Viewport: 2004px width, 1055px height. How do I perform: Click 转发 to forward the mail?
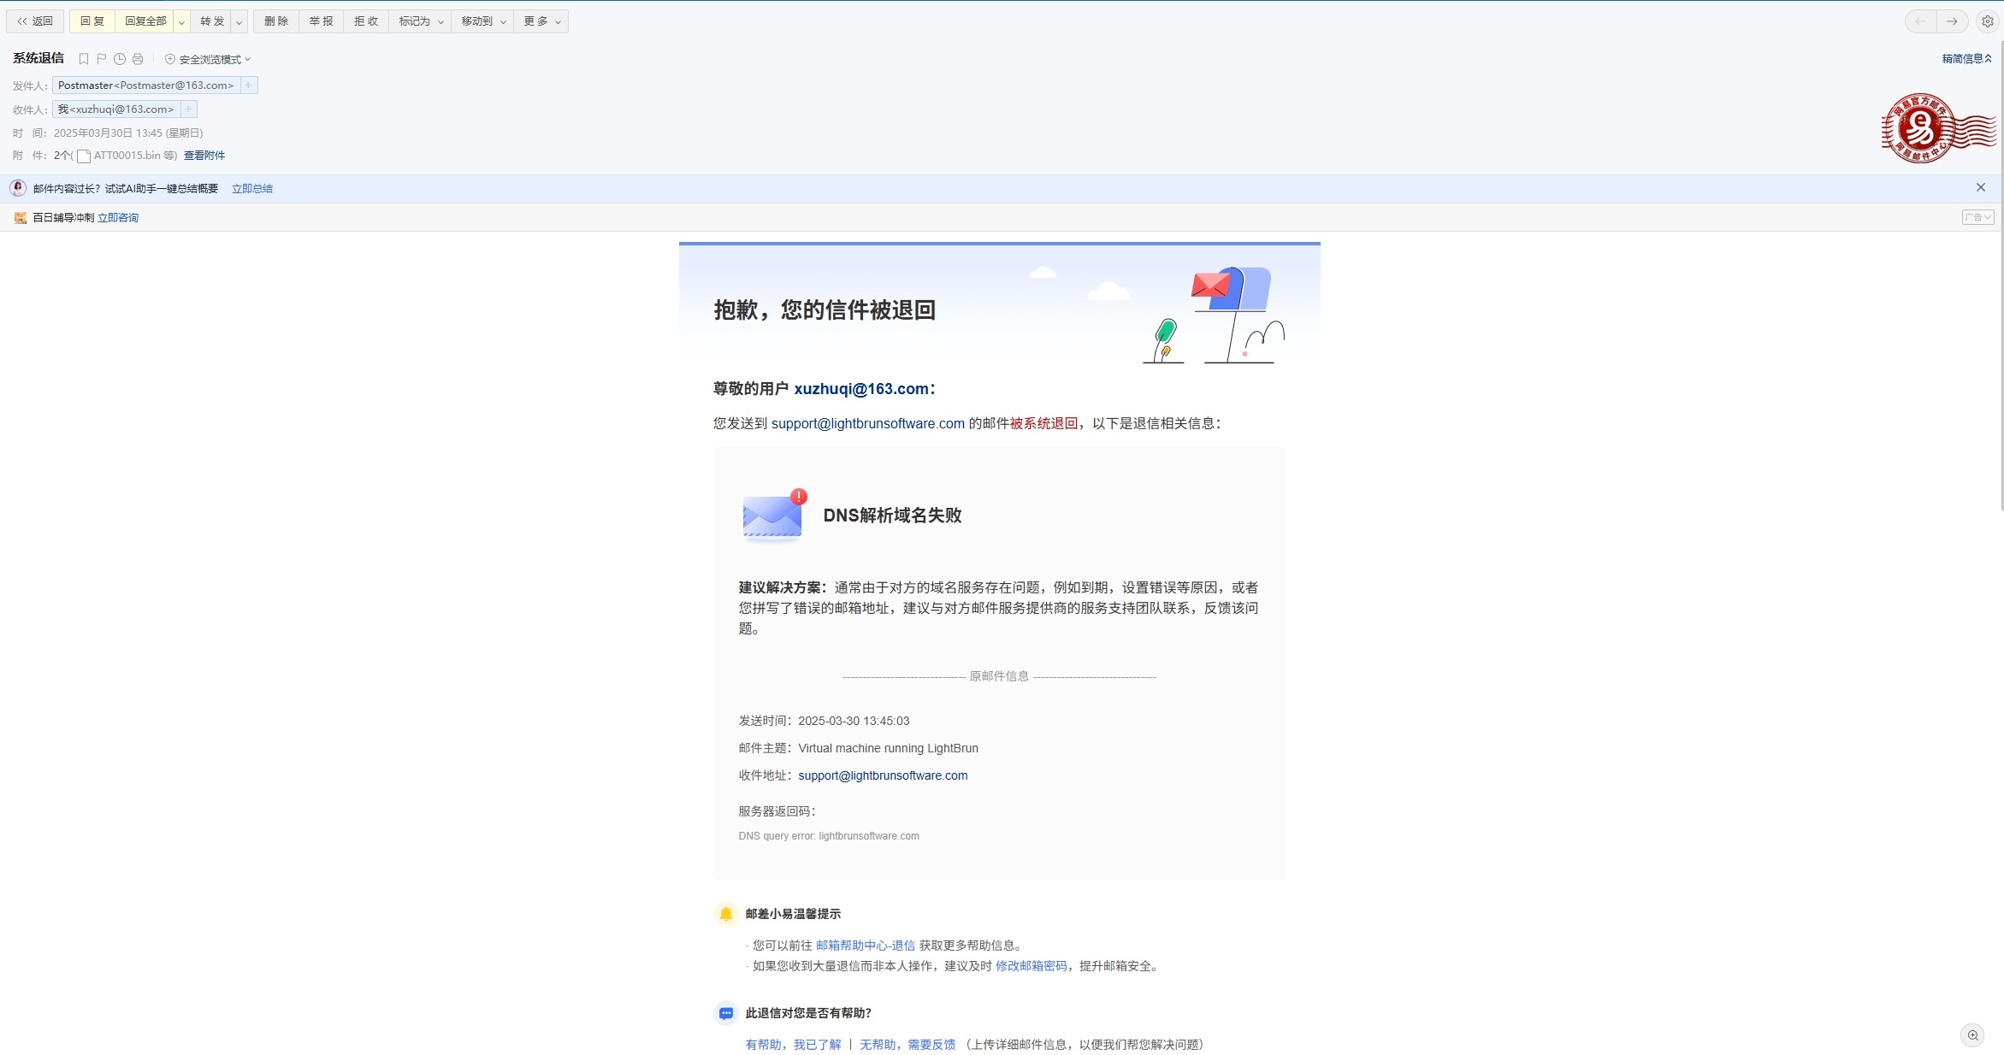tap(212, 21)
